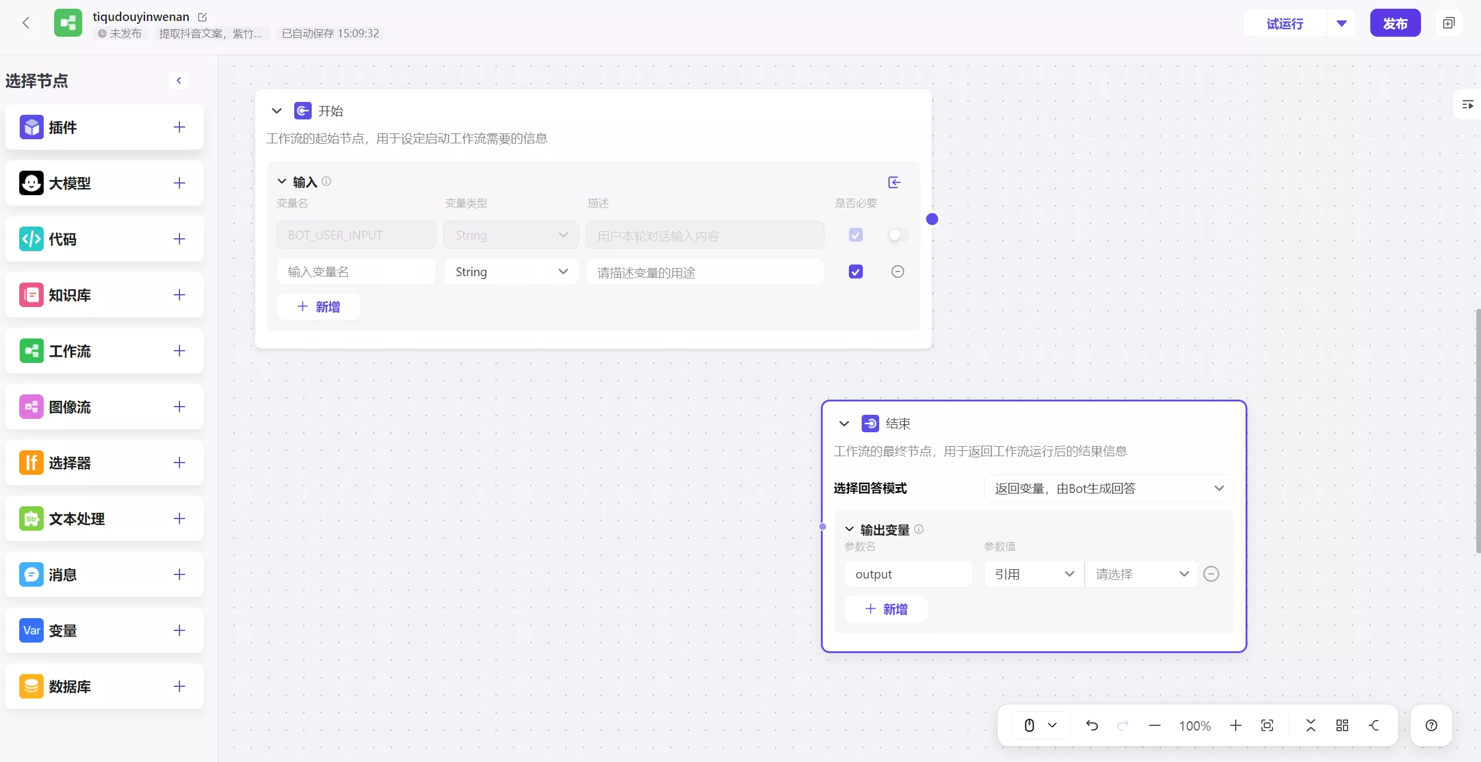
Task: Click the right vertical scrollbar
Action: pos(1478,431)
